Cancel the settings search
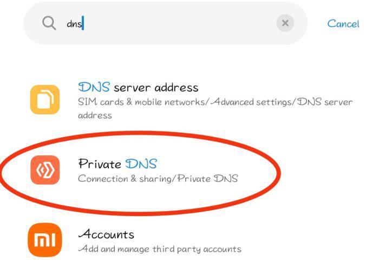The width and height of the screenshot is (379, 275). [x=343, y=24]
